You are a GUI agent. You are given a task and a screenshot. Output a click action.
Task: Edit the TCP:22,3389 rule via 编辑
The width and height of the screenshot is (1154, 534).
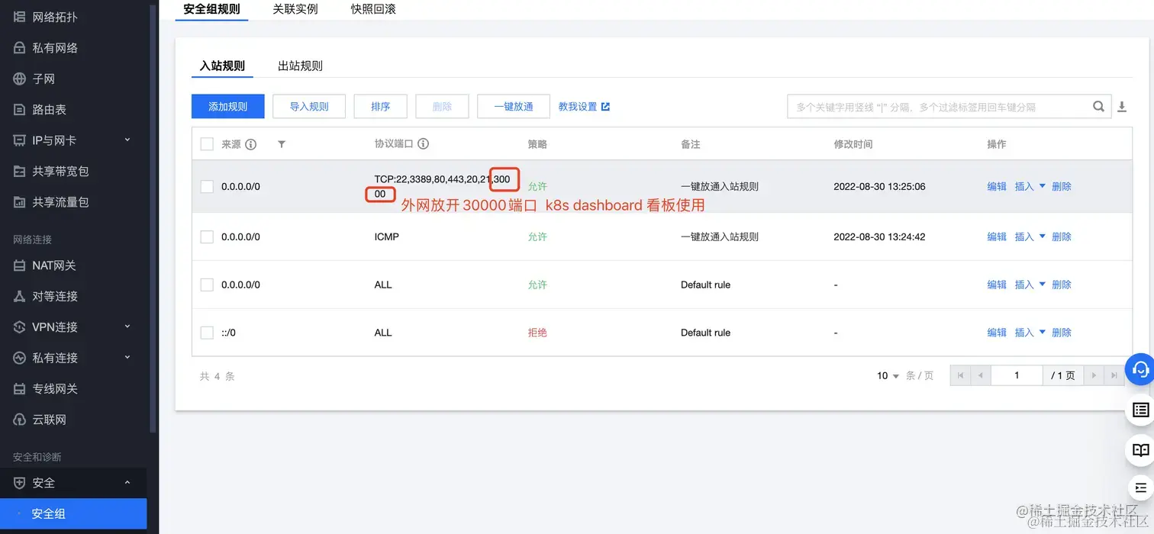[997, 186]
